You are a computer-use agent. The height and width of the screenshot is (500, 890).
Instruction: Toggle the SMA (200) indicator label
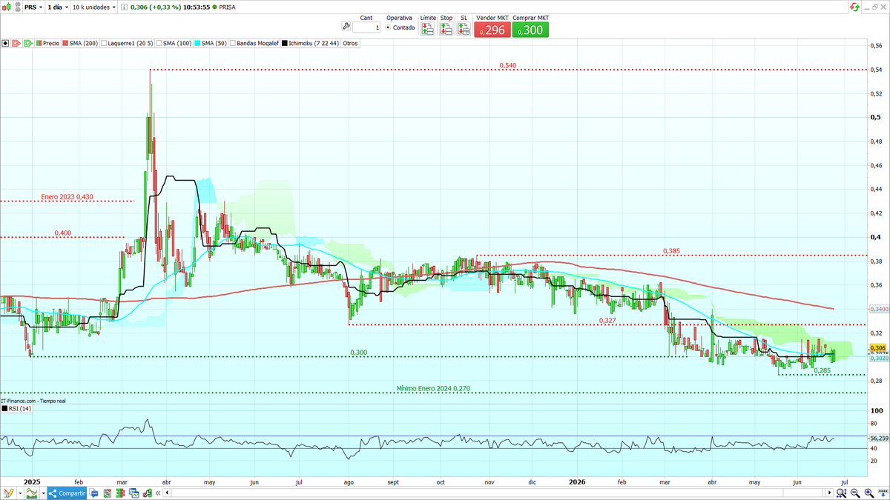83,43
